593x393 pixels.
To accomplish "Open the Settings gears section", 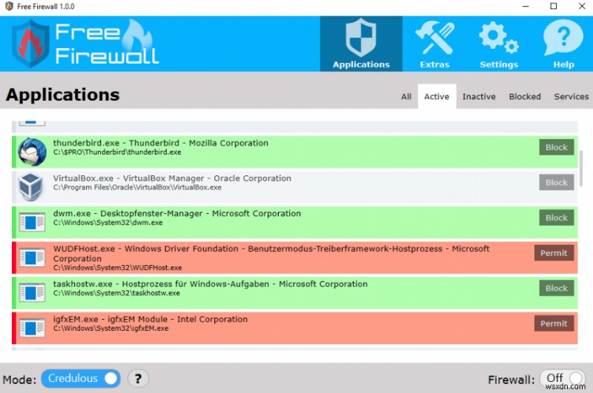I will [x=499, y=44].
